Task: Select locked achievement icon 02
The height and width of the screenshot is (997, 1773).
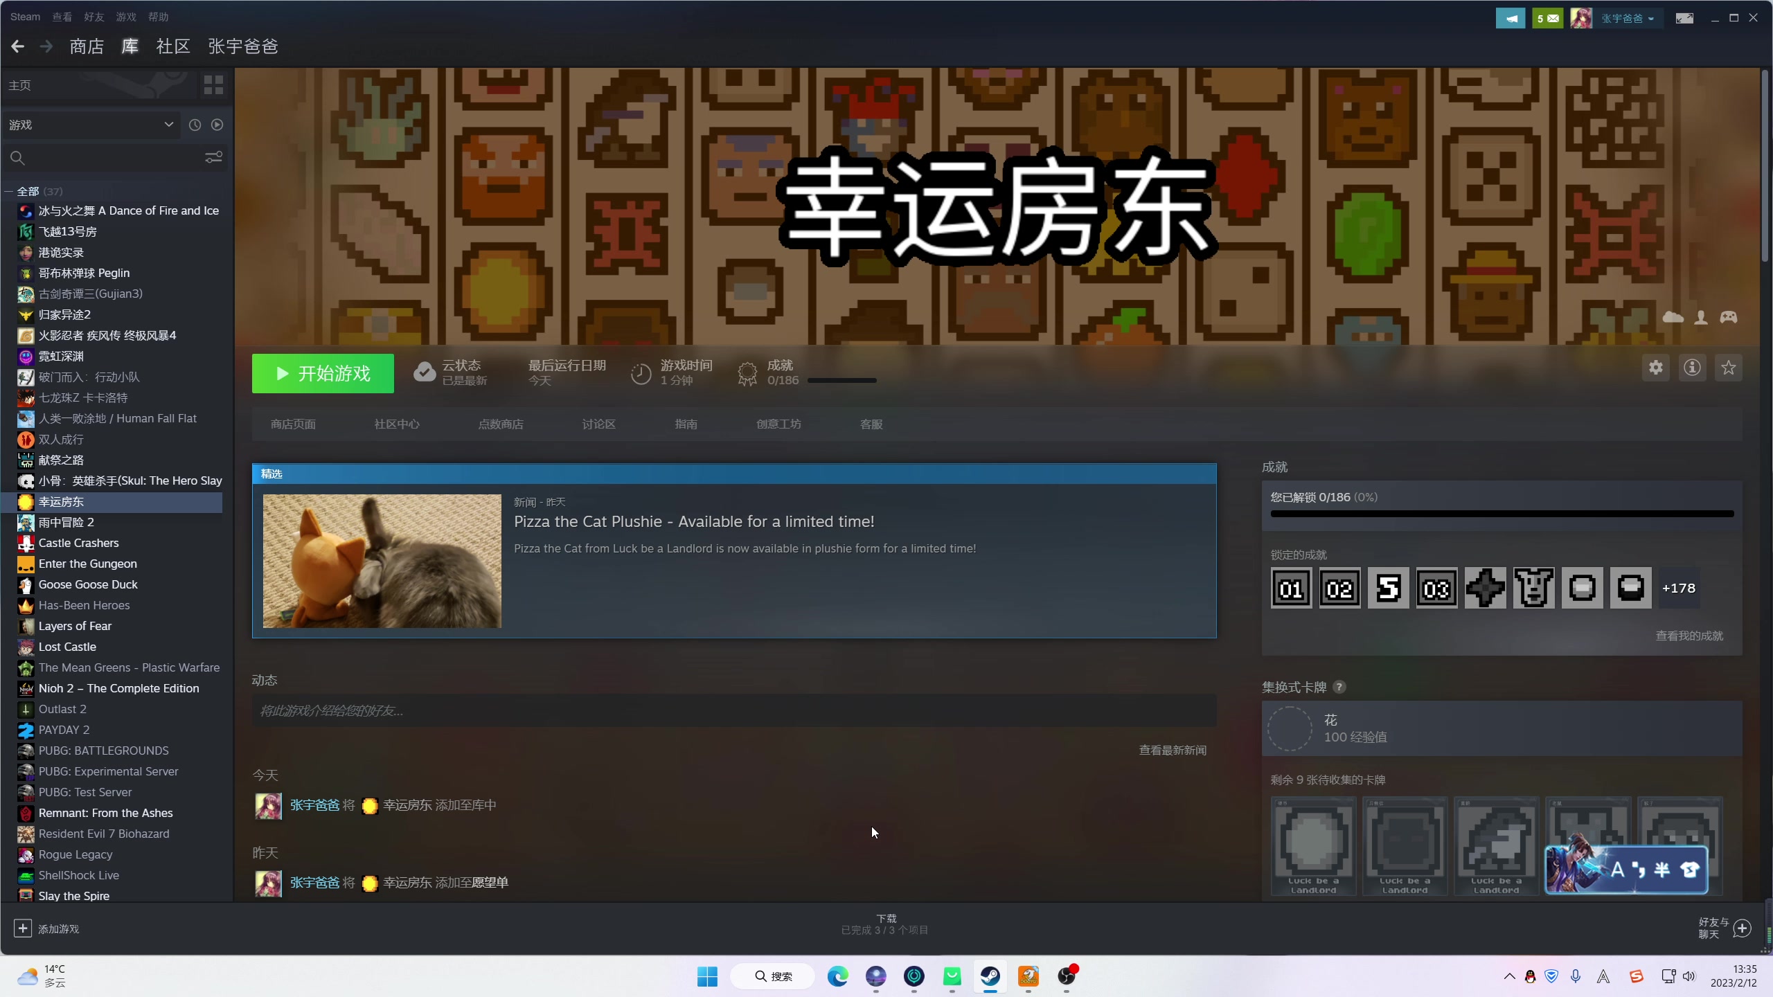Action: (x=1339, y=589)
